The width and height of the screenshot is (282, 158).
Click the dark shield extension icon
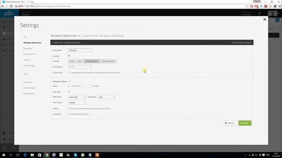tap(275, 6)
